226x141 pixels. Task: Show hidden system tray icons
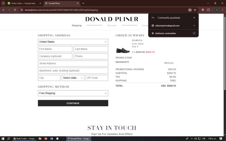point(192,139)
